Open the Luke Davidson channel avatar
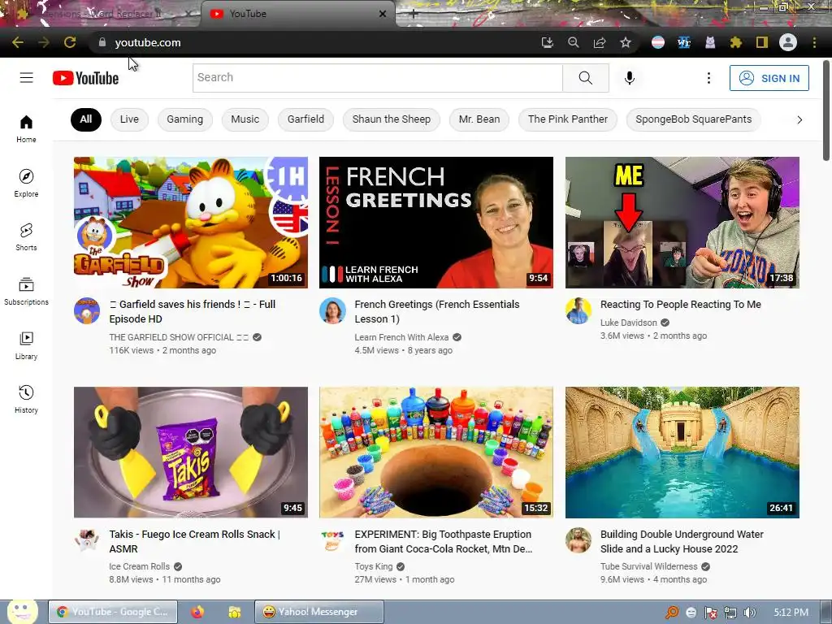This screenshot has height=624, width=832. pyautogui.click(x=578, y=310)
